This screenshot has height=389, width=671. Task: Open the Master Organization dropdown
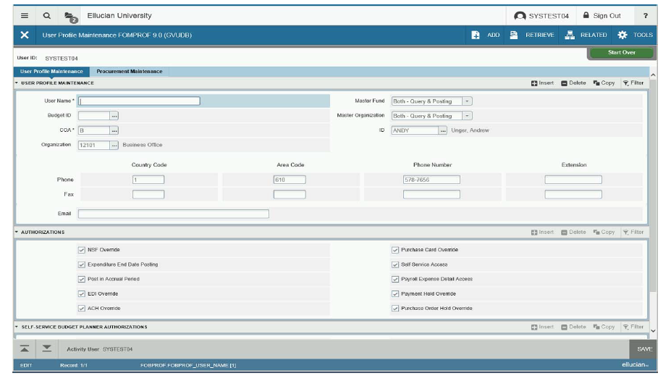pyautogui.click(x=467, y=116)
